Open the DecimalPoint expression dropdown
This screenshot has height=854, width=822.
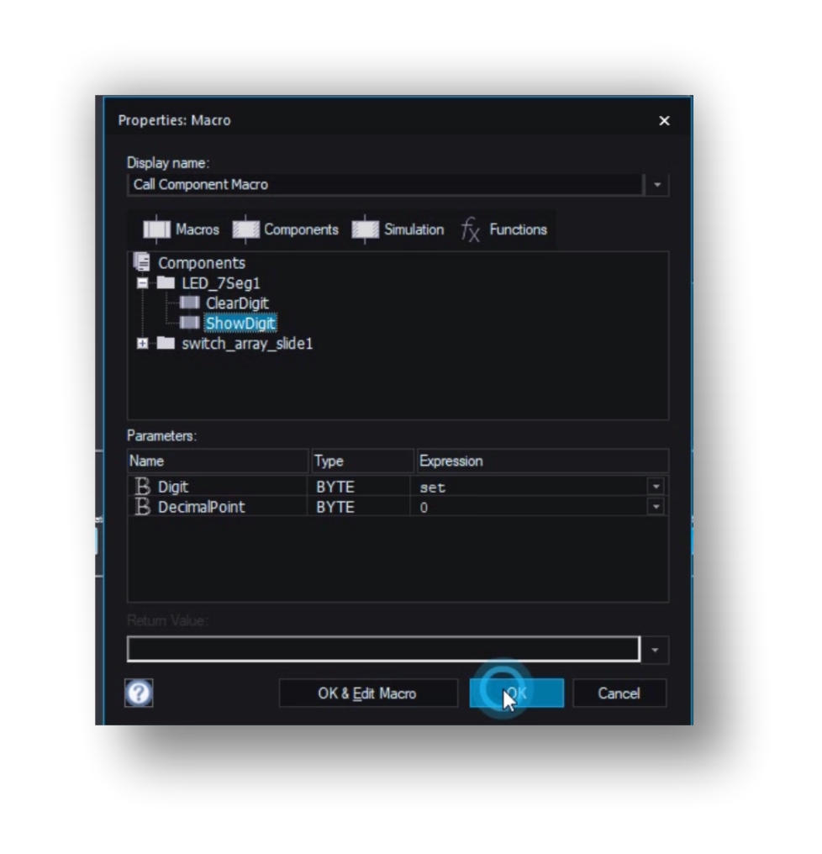point(656,507)
